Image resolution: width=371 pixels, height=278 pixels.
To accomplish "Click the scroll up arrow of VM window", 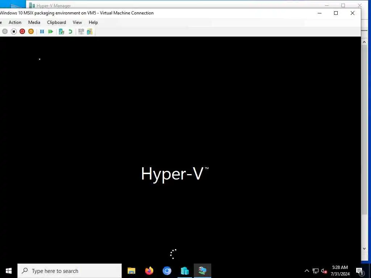I will [x=364, y=42].
